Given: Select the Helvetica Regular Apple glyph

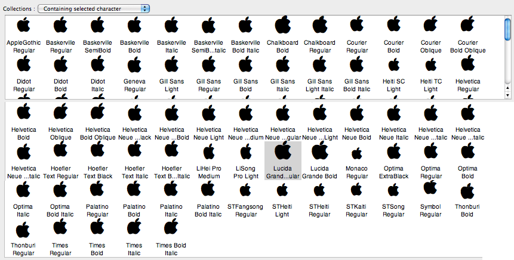Looking at the screenshot, I should (x=468, y=64).
